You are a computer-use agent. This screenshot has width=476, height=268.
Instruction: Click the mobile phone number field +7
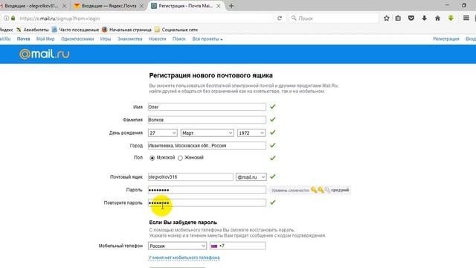coord(238,246)
